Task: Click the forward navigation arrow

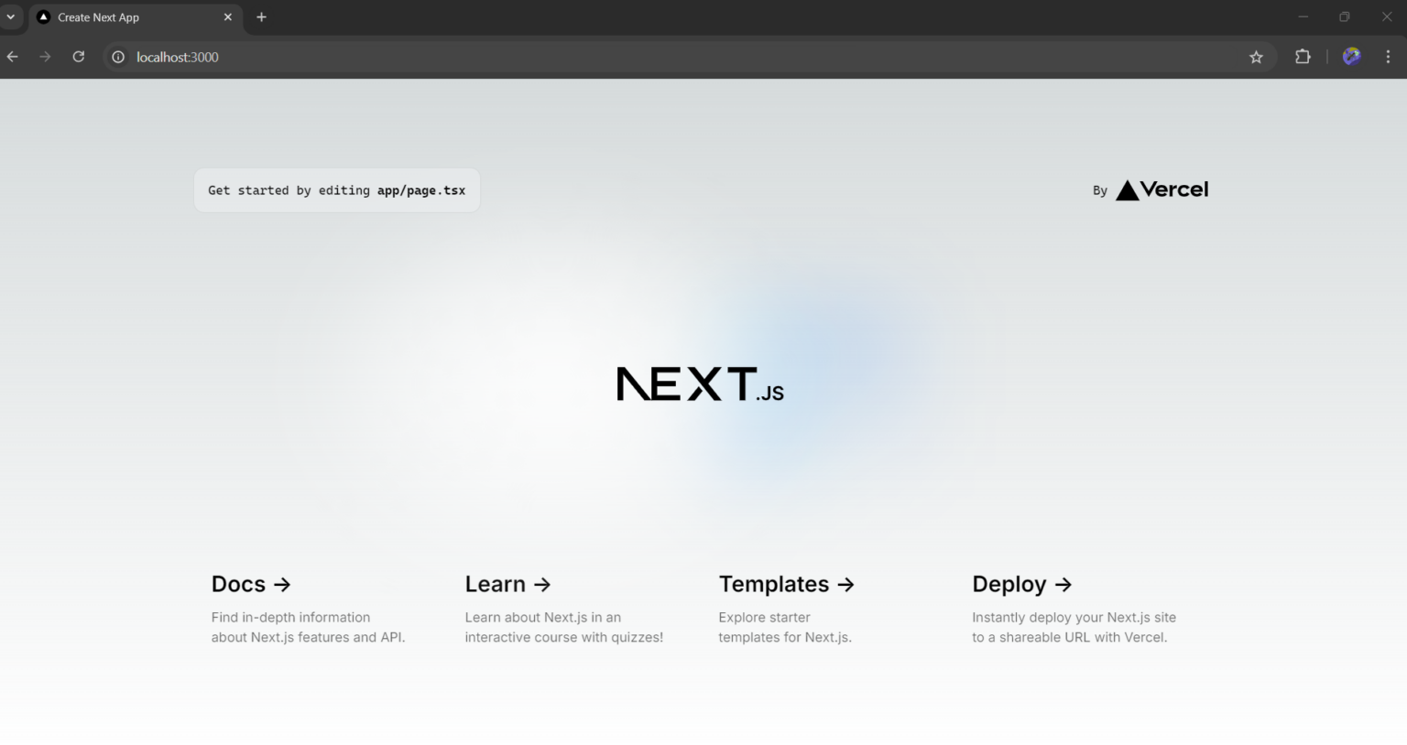Action: (45, 56)
